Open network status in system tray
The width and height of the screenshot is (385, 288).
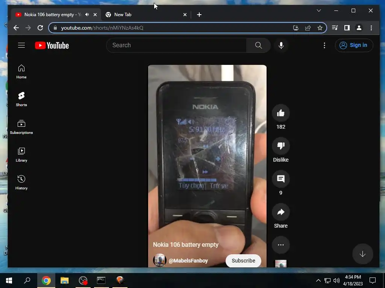(x=327, y=280)
